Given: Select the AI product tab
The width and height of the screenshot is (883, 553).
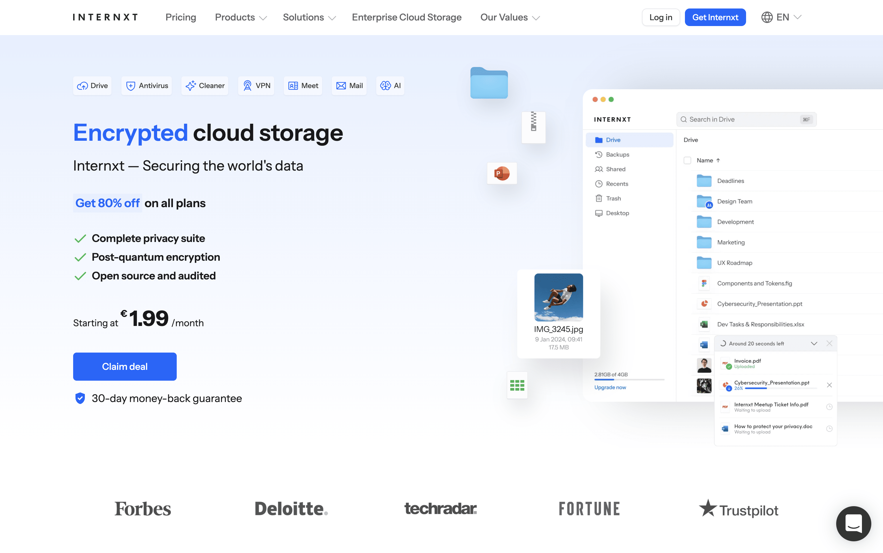Looking at the screenshot, I should click(x=390, y=85).
